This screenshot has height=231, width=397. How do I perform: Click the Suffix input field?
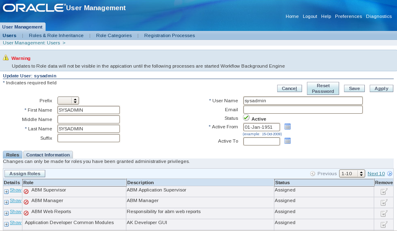(x=88, y=138)
